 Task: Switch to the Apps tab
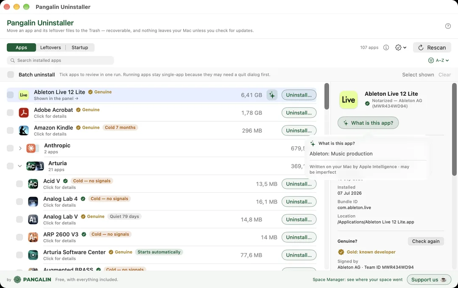(x=21, y=47)
